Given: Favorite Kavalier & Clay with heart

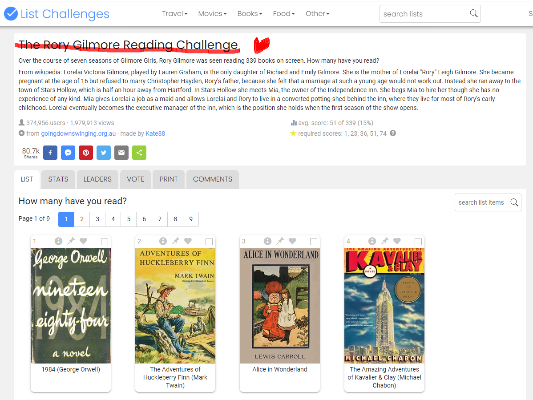Looking at the screenshot, I should [397, 241].
